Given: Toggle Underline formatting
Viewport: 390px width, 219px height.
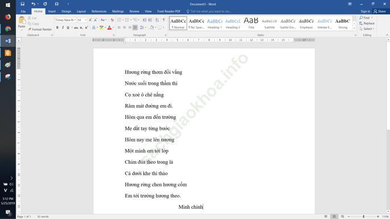Looking at the screenshot, I should (x=68, y=28).
